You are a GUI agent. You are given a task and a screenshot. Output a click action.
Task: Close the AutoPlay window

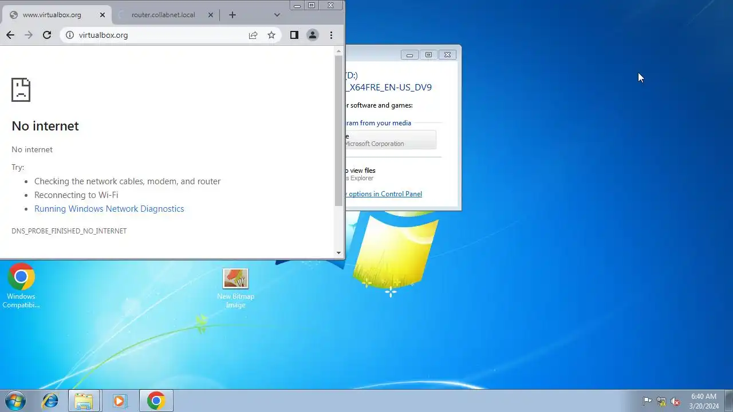coord(447,55)
